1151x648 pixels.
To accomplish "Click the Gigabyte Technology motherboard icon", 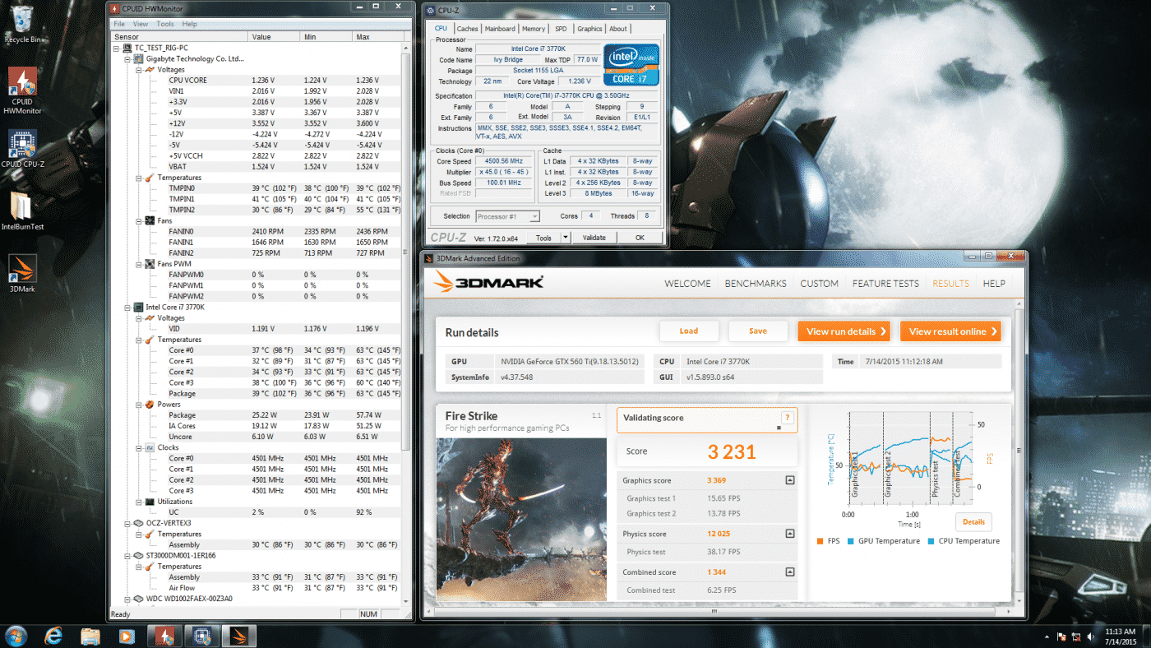I will click(x=139, y=58).
